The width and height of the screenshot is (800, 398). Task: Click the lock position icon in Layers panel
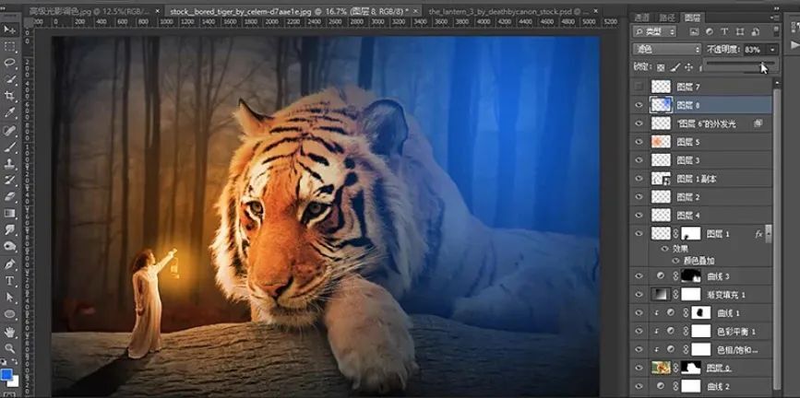click(688, 67)
